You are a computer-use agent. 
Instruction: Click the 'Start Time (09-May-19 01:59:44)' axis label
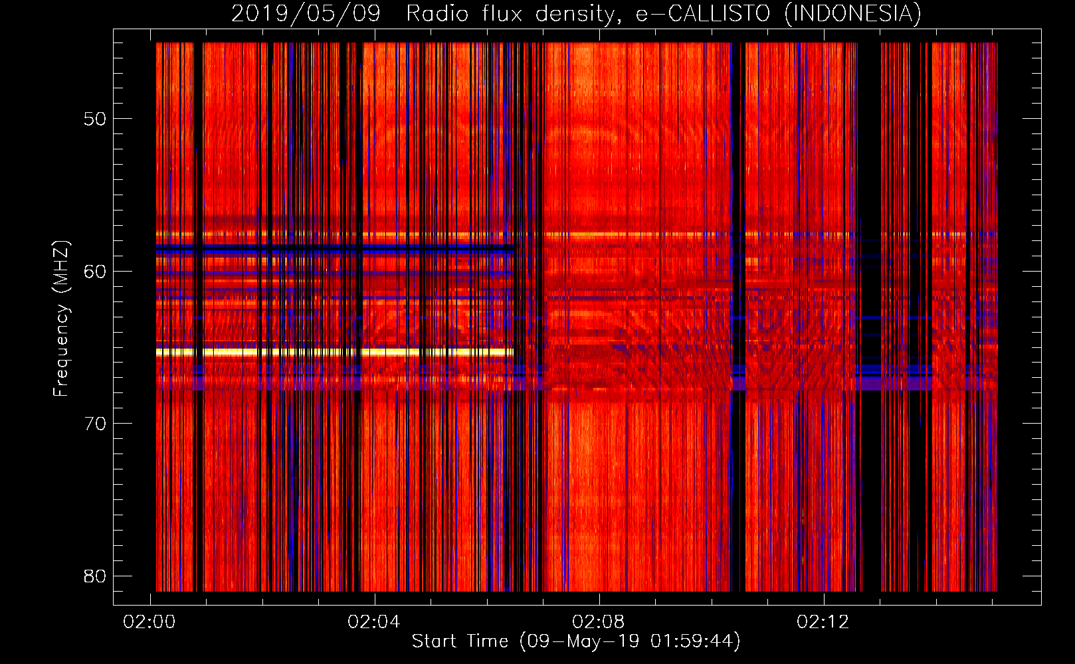[x=575, y=641]
